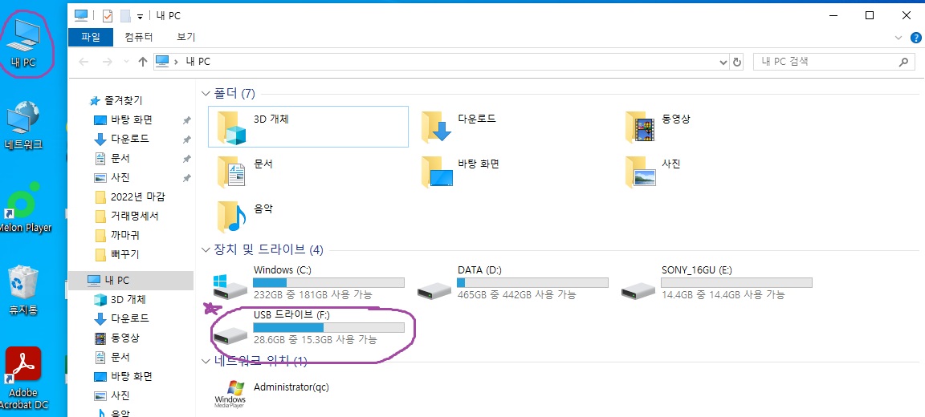Click the search magnifier icon

point(903,61)
